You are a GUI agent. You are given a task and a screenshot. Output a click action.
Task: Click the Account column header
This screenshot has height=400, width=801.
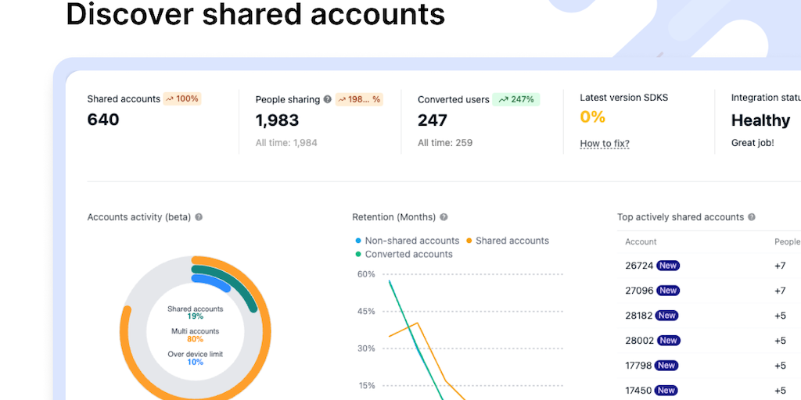tap(641, 242)
